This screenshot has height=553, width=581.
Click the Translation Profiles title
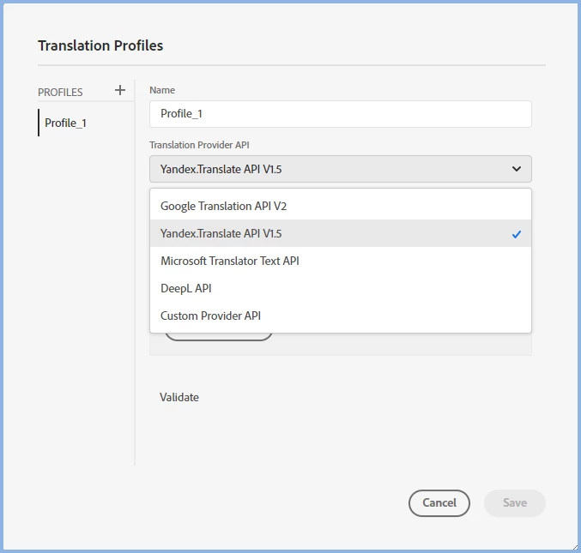click(x=100, y=45)
